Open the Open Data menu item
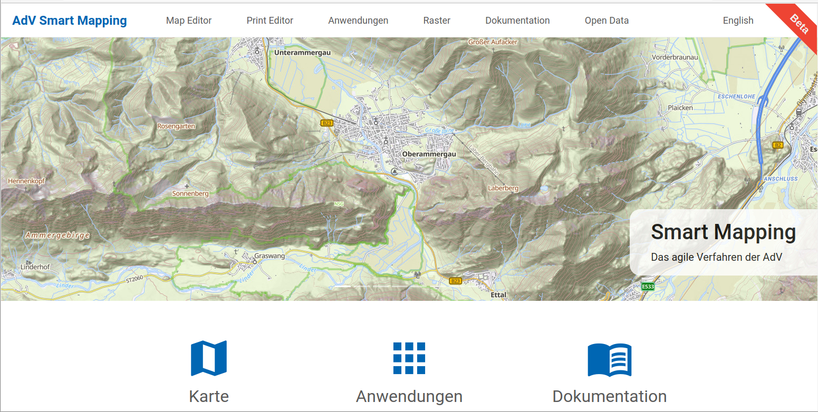 point(607,21)
